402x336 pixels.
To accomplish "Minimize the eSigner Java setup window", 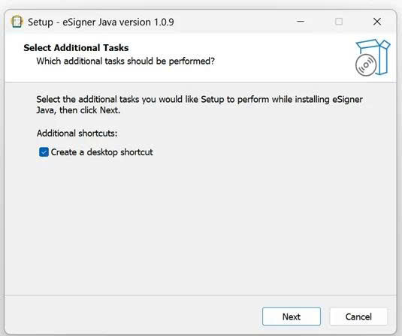I will [x=301, y=22].
